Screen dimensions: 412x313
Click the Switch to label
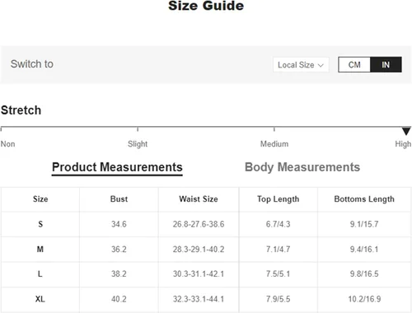pyautogui.click(x=32, y=64)
